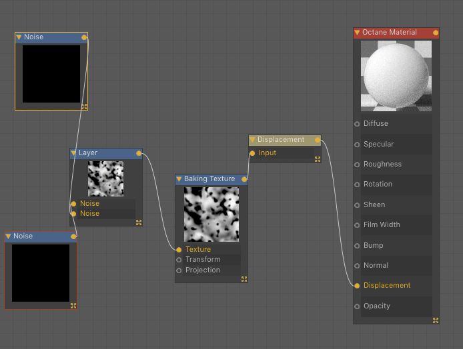Click the Specular label in Octane Material
The width and height of the screenshot is (463, 349).
click(x=379, y=144)
